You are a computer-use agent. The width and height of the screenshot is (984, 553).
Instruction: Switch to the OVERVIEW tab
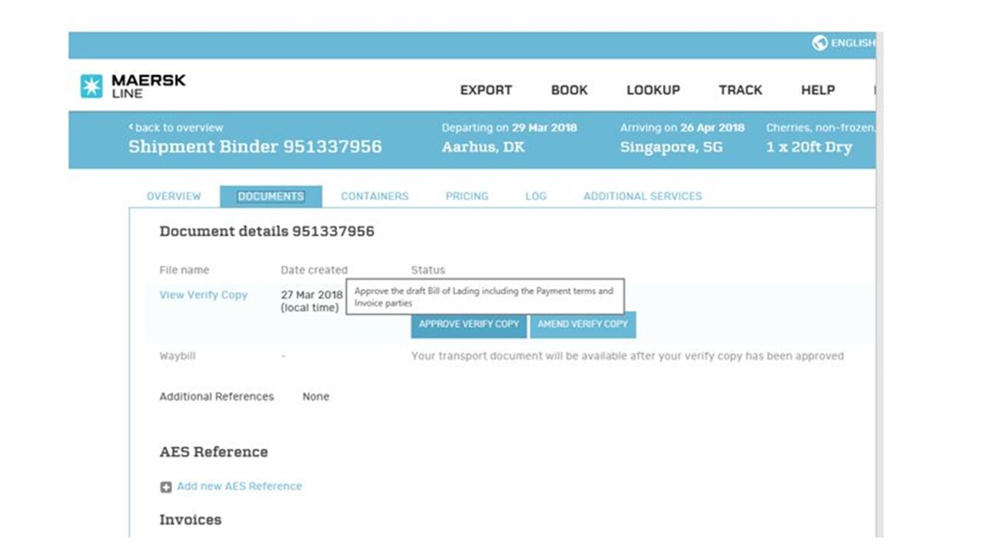(174, 196)
